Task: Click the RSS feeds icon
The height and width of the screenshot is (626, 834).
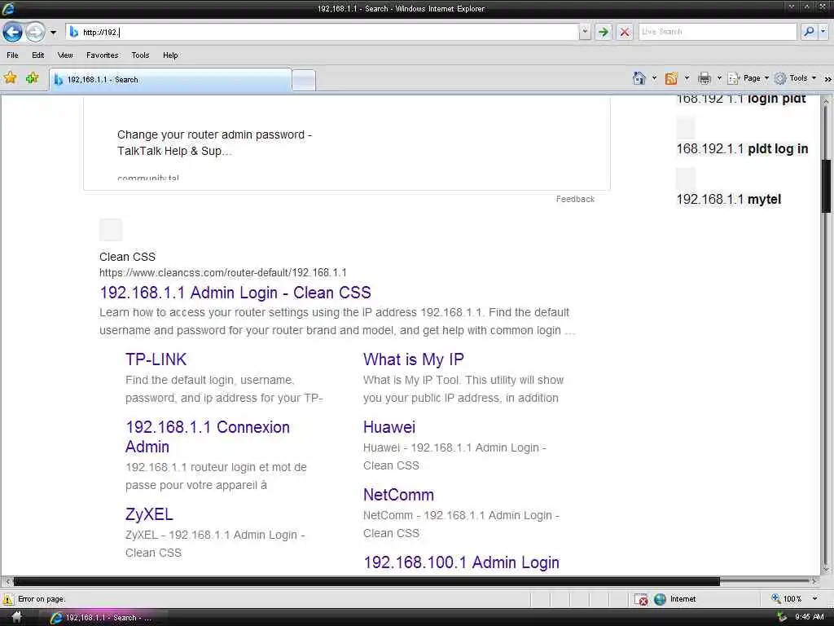Action: pyautogui.click(x=671, y=78)
